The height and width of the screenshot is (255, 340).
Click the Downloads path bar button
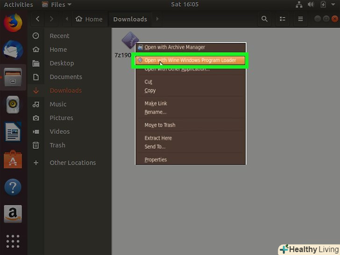pos(130,19)
